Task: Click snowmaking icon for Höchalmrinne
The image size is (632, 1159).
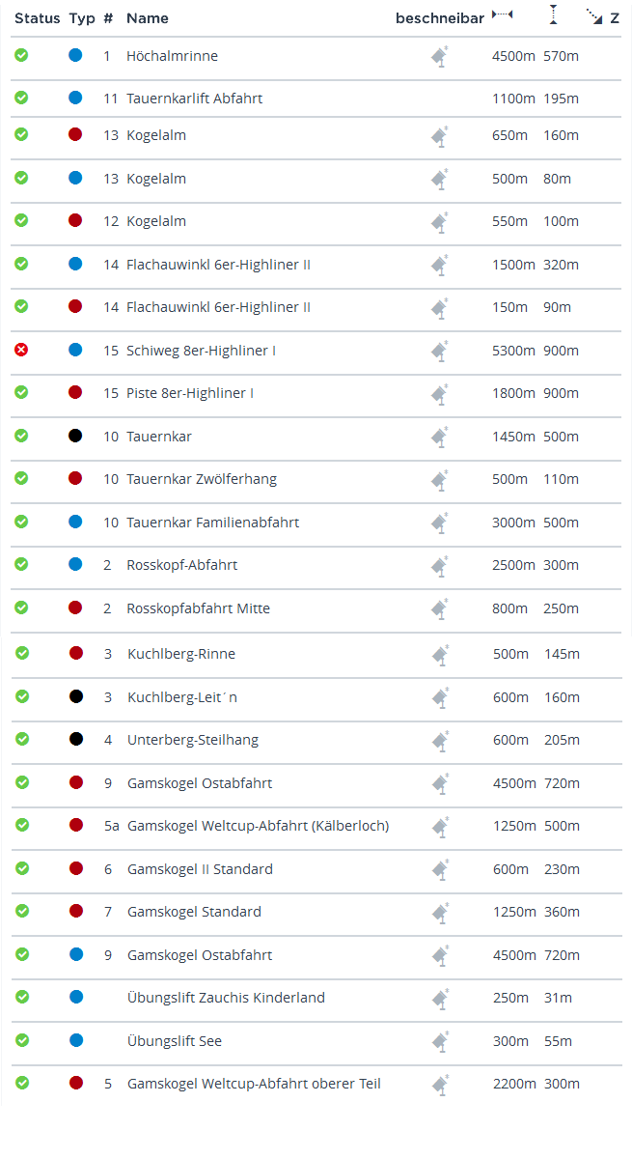Action: coord(439,57)
